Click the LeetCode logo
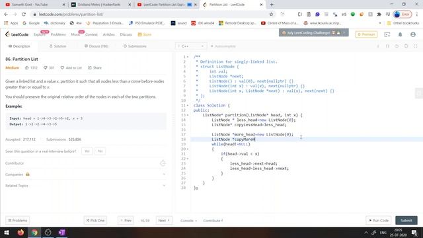 pos(17,34)
